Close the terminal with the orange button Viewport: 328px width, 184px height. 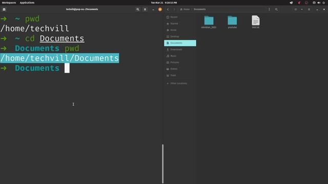coord(160,9)
